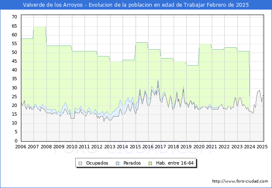Select the Parados legend label
272x188 pixels.
pyautogui.click(x=132, y=163)
